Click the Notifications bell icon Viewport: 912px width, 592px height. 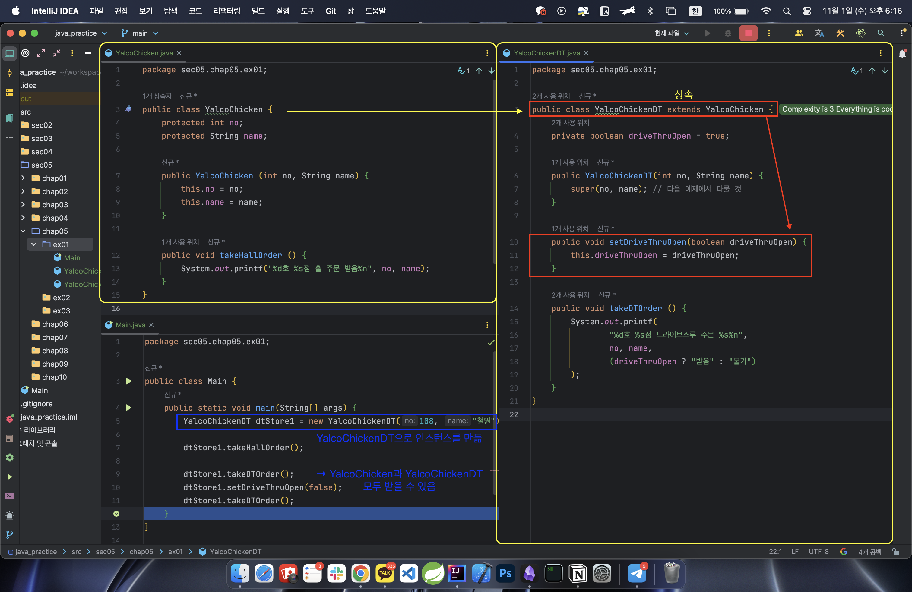click(x=902, y=54)
